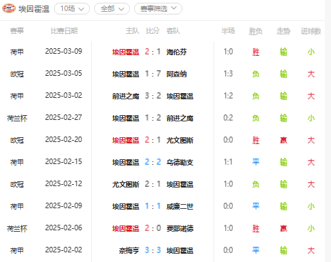331x262 pixels.
Task: Click 负 result in the 阿森纳 row
Action: point(256,74)
